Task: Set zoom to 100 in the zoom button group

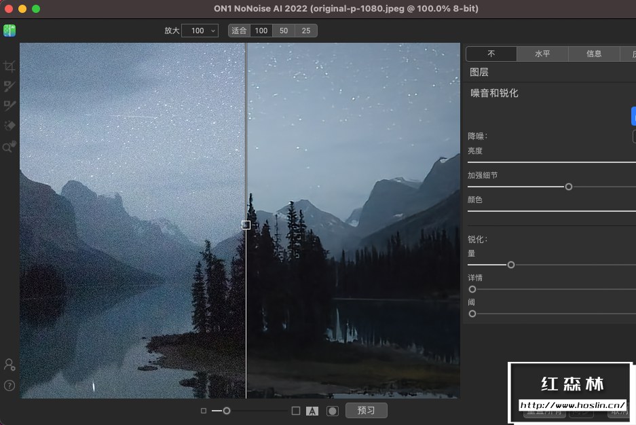Action: 261,31
